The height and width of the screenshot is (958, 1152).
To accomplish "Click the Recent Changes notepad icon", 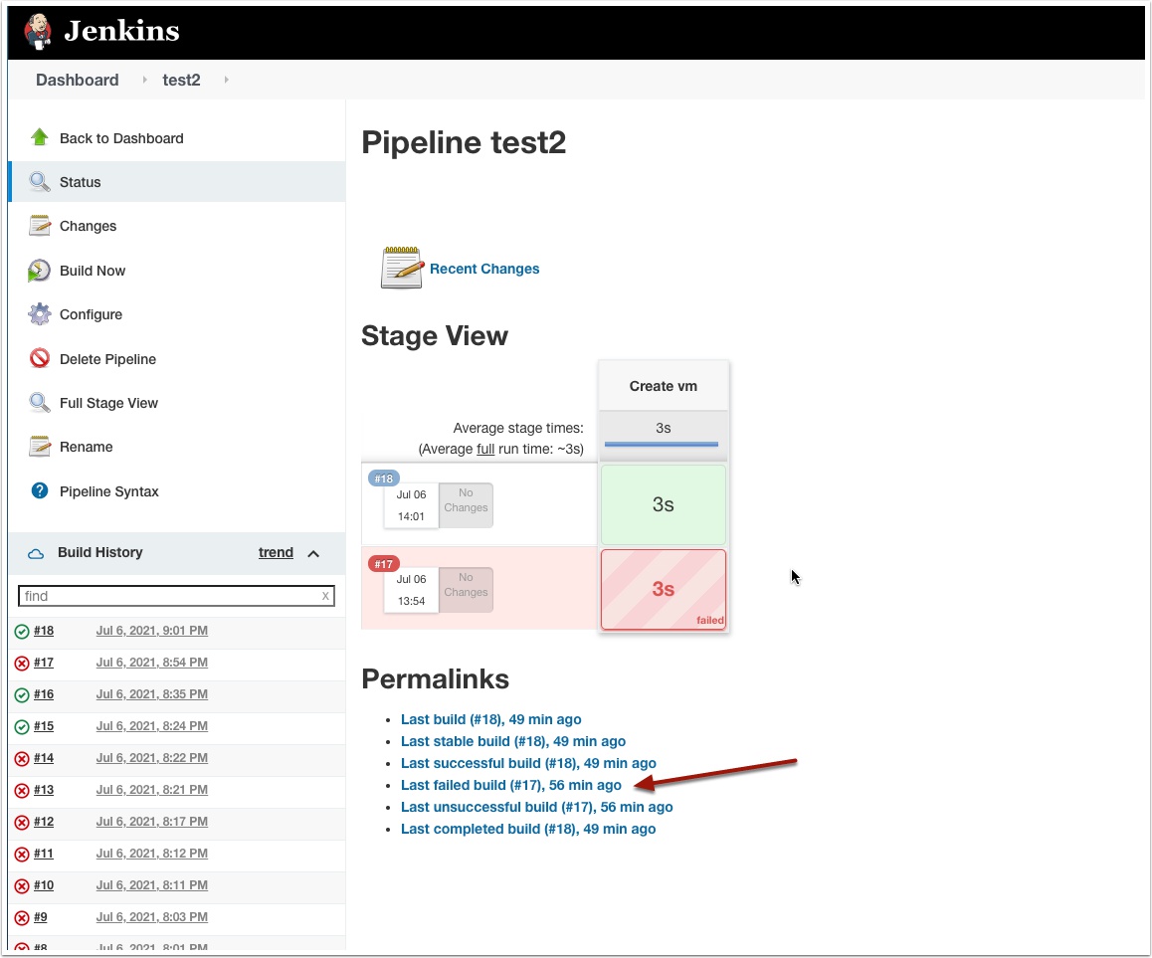I will click(402, 268).
